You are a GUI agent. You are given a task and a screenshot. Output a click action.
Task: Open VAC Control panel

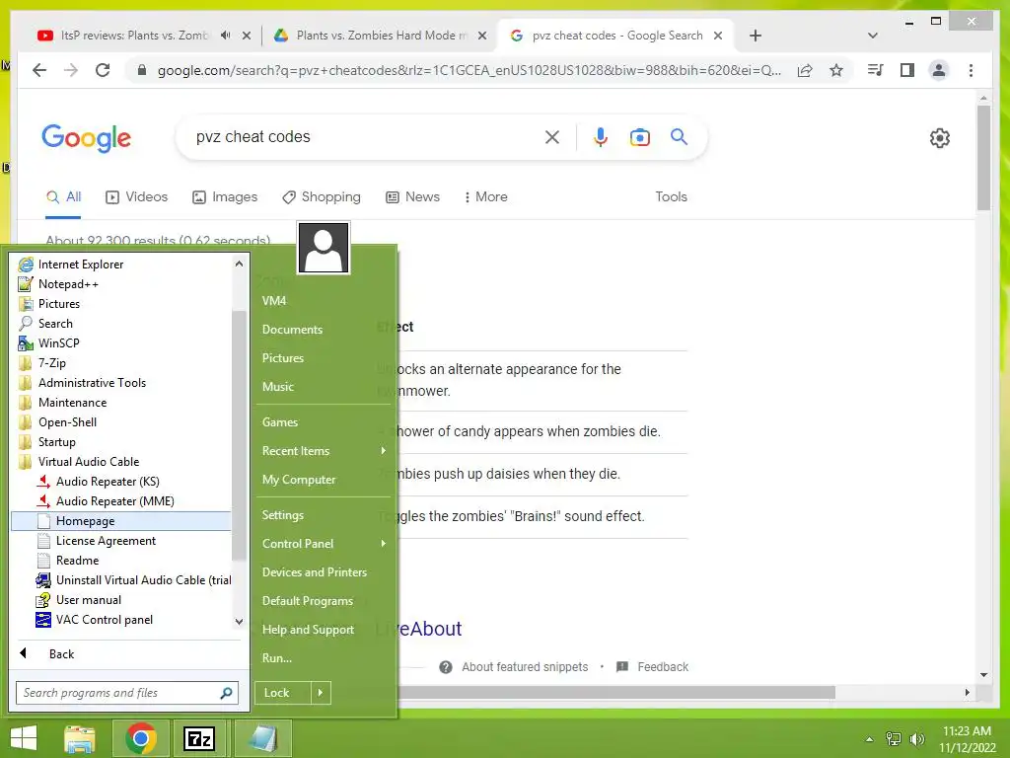click(x=121, y=620)
